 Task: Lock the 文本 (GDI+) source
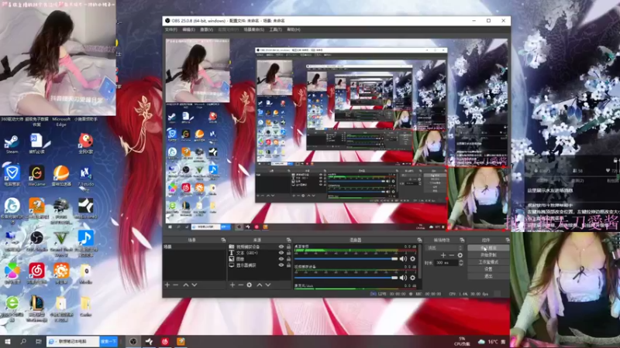click(288, 253)
